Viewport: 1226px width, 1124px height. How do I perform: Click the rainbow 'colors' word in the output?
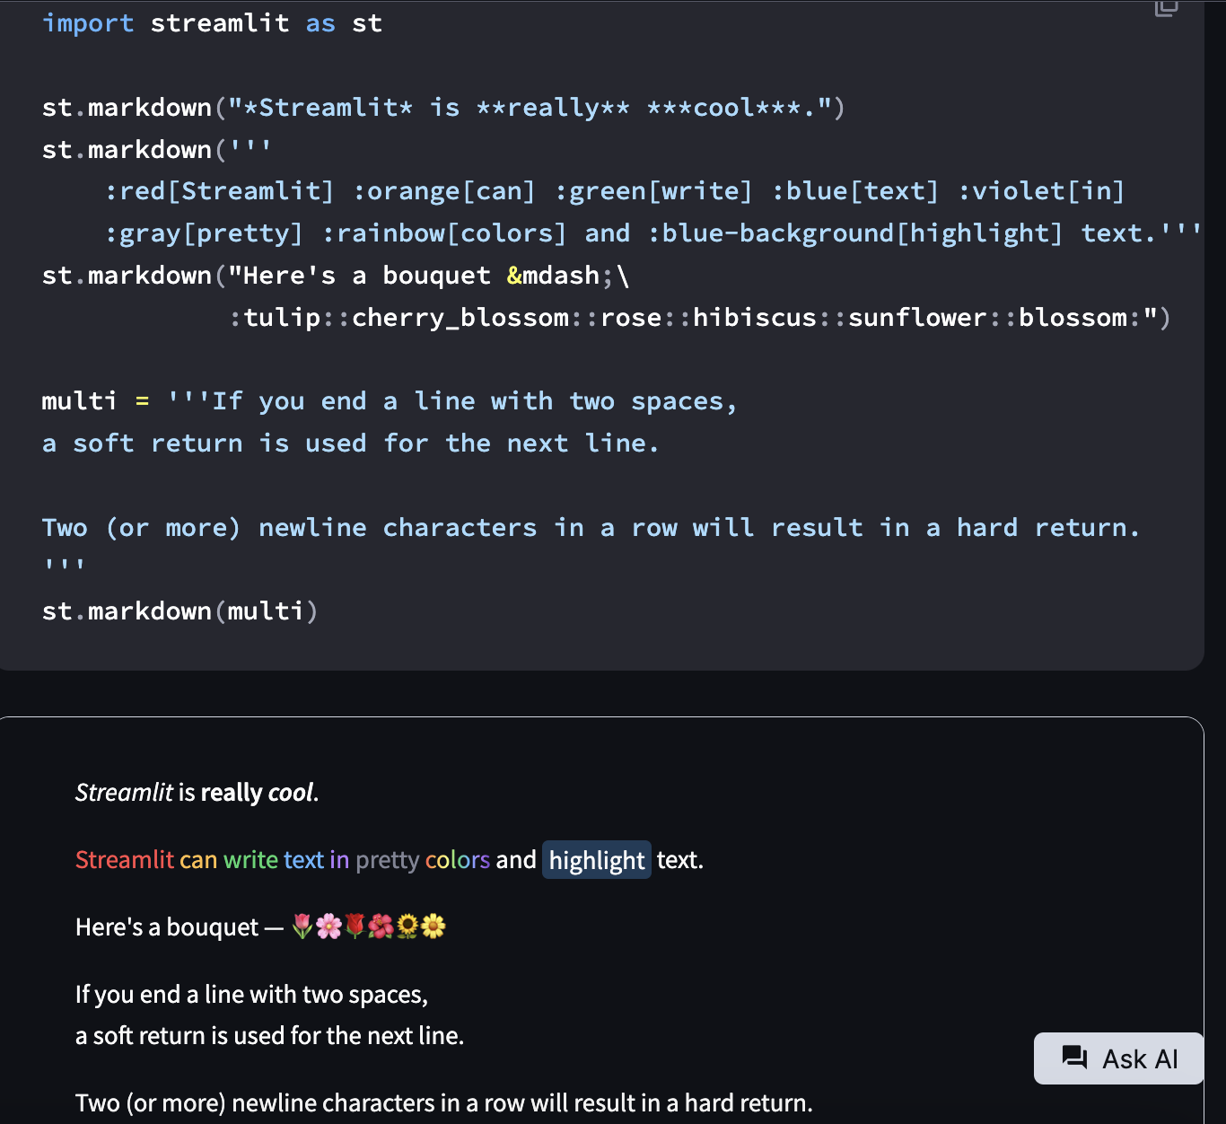point(458,860)
